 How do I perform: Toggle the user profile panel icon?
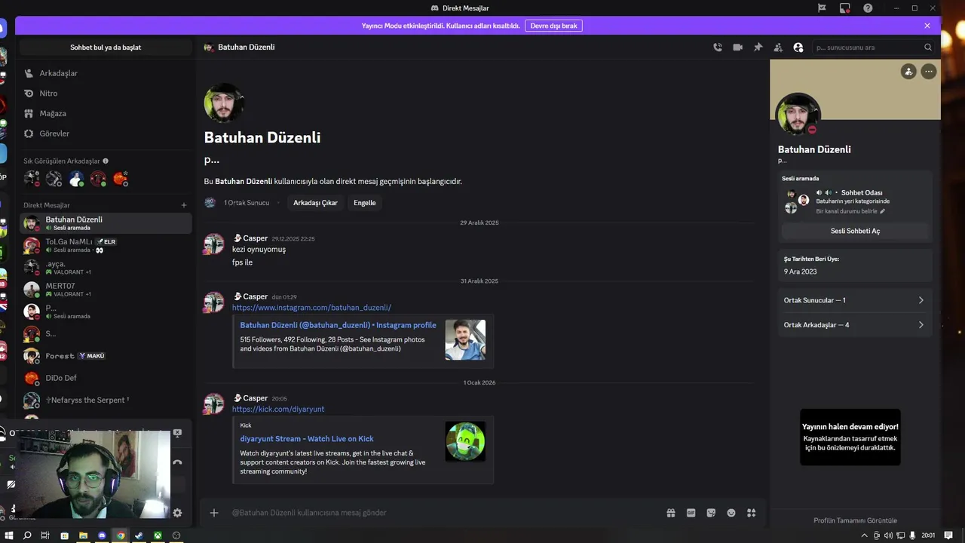click(x=798, y=47)
